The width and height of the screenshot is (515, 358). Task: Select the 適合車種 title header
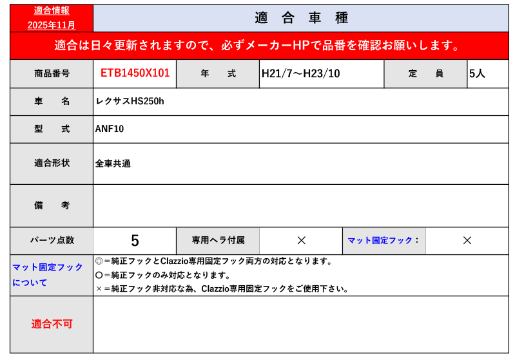301,18
